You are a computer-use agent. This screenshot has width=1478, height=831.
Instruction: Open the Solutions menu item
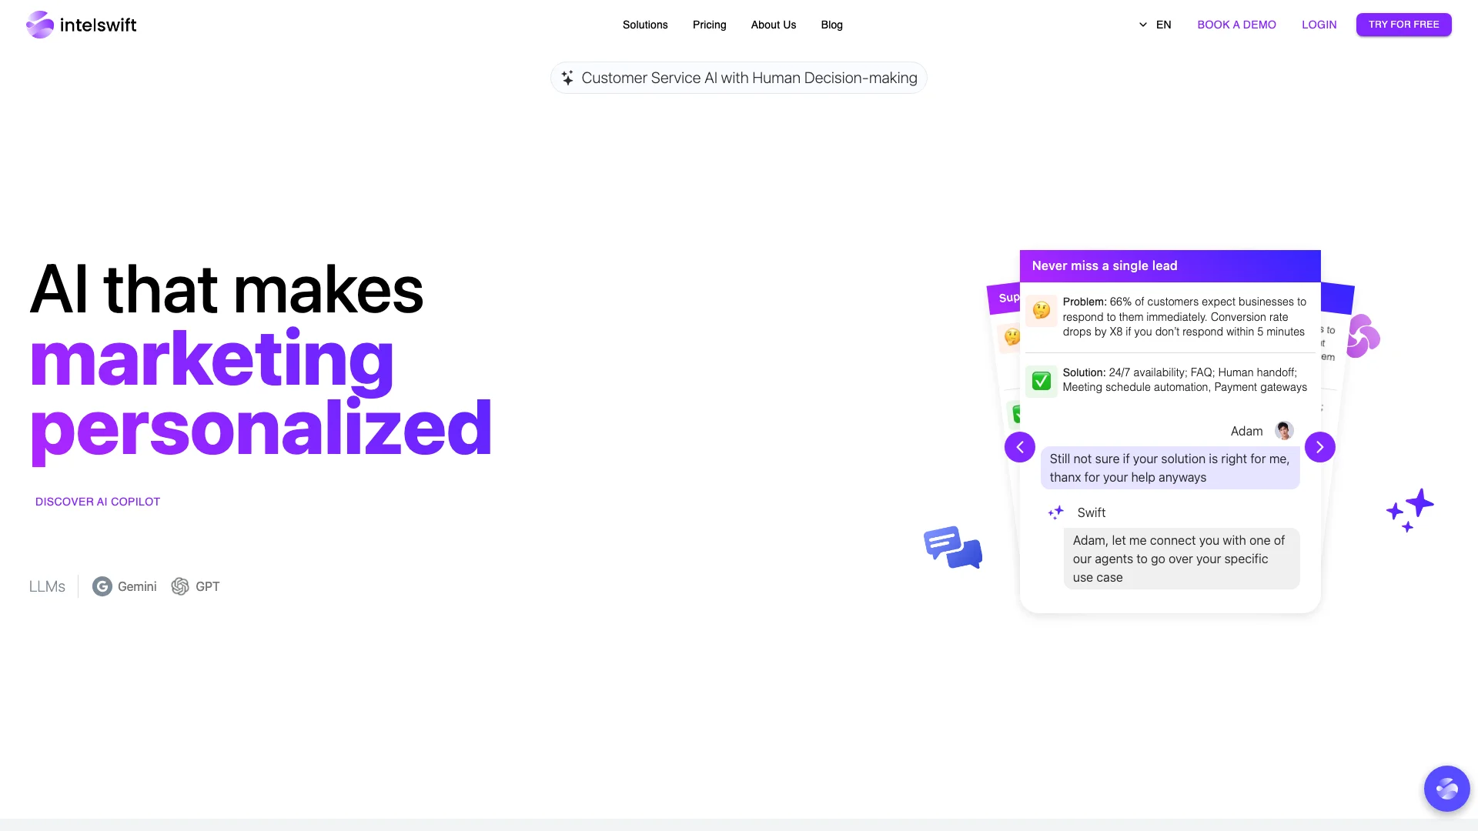click(x=646, y=25)
